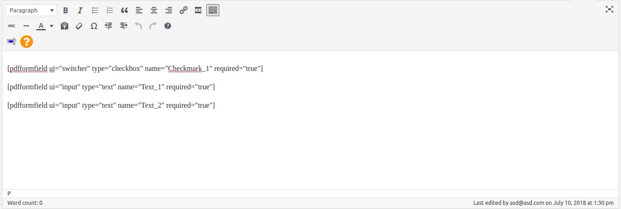Toggle italic formatting
Viewport: 621px width, 209px height.
(80, 10)
